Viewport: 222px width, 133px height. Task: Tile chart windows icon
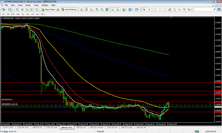coord(107,10)
